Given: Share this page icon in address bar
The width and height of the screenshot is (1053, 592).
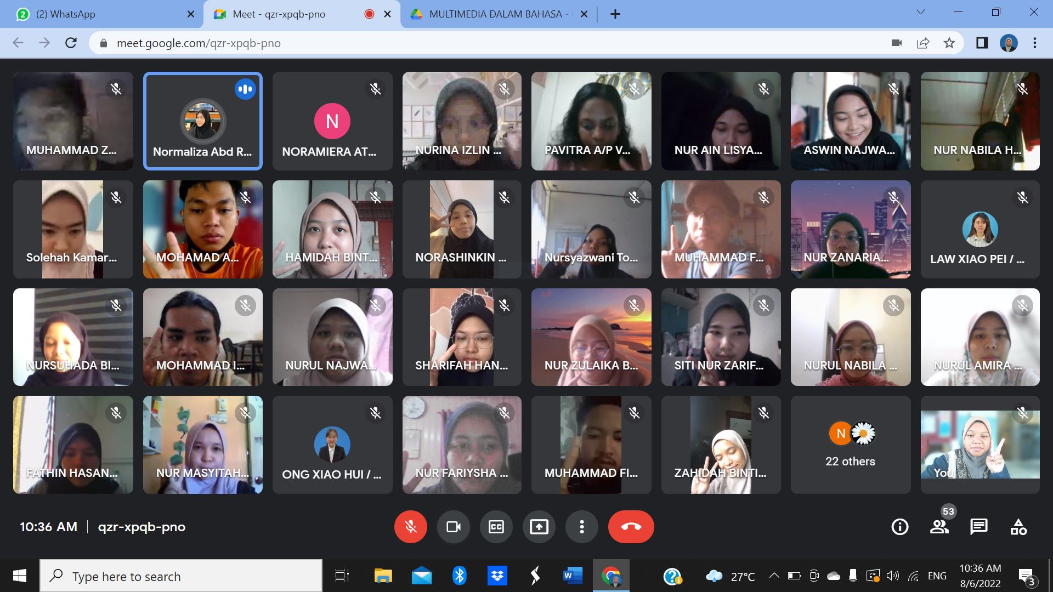Looking at the screenshot, I should click(923, 43).
